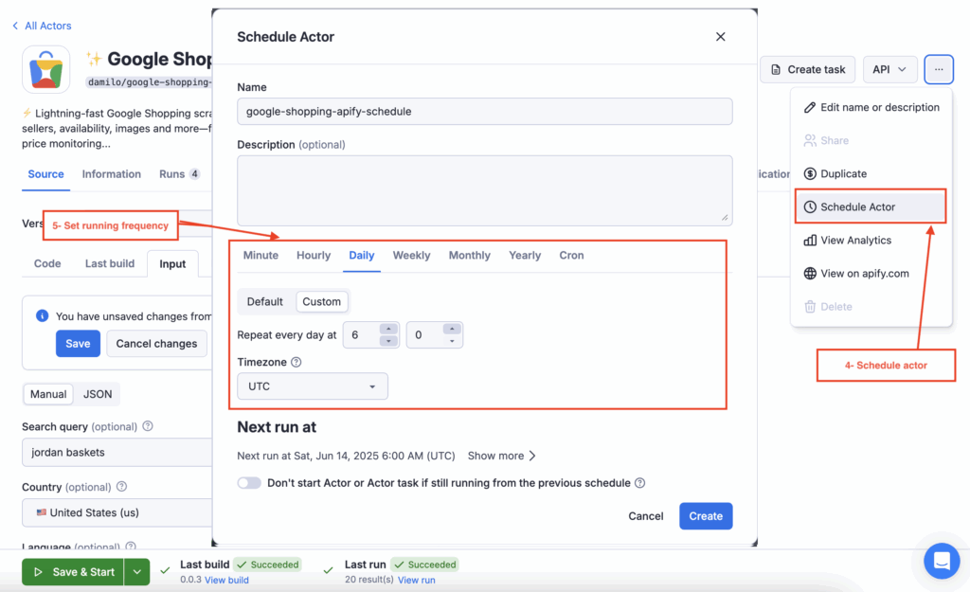Select the Minute frequency tab

260,255
